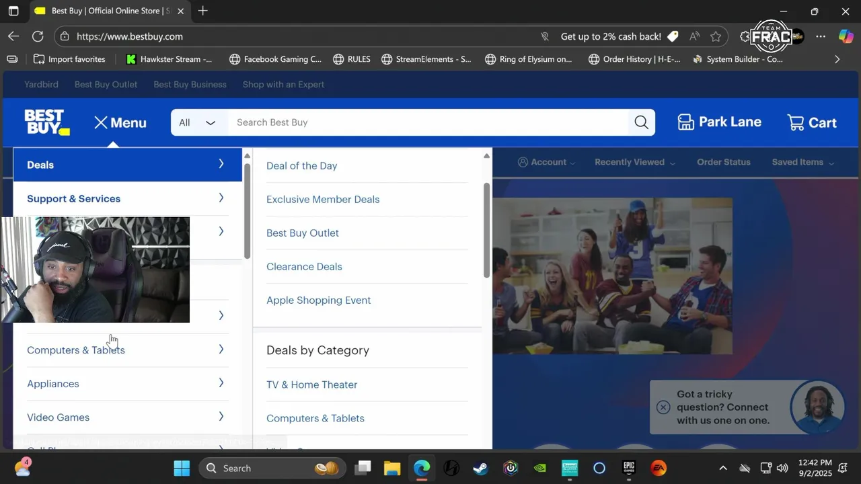Open the EA app from taskbar
Screen dimensions: 861x484
pos(659,468)
